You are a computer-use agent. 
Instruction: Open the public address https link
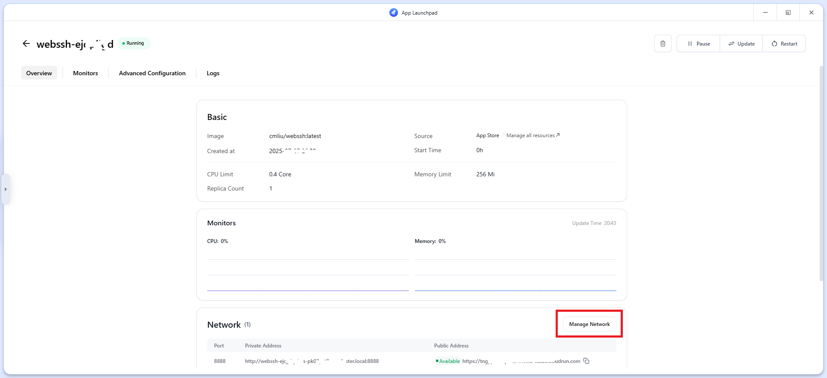tap(521, 361)
